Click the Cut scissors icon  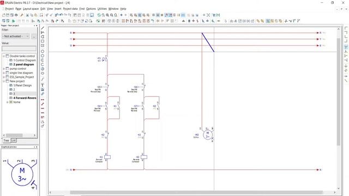click(x=27, y=15)
